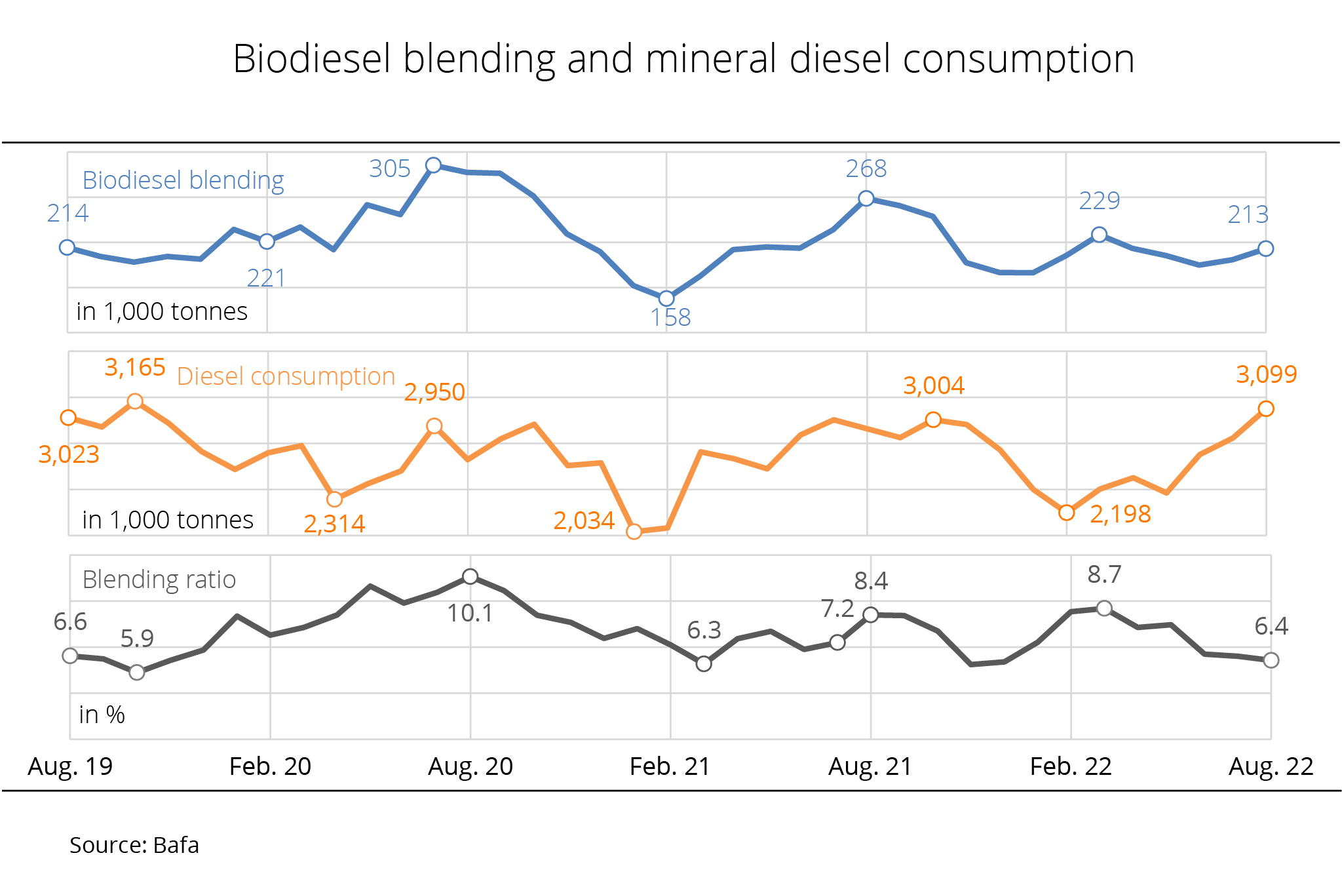Click the 3,165 diesel consumption marker
This screenshot has width=1342, height=887.
135,401
